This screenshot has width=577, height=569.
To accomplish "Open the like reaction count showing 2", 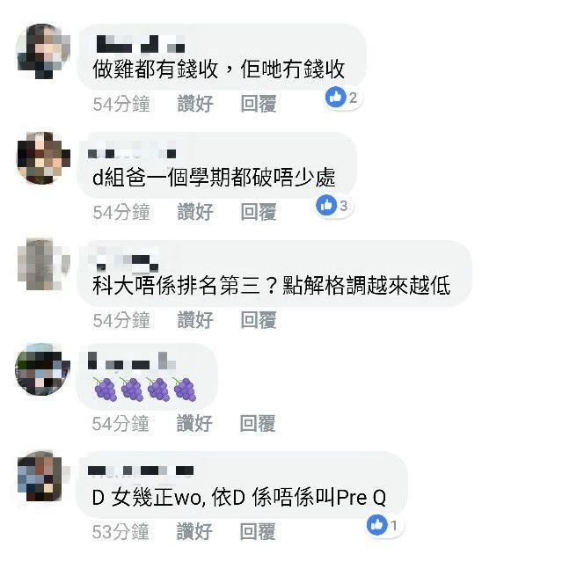I will 344,98.
